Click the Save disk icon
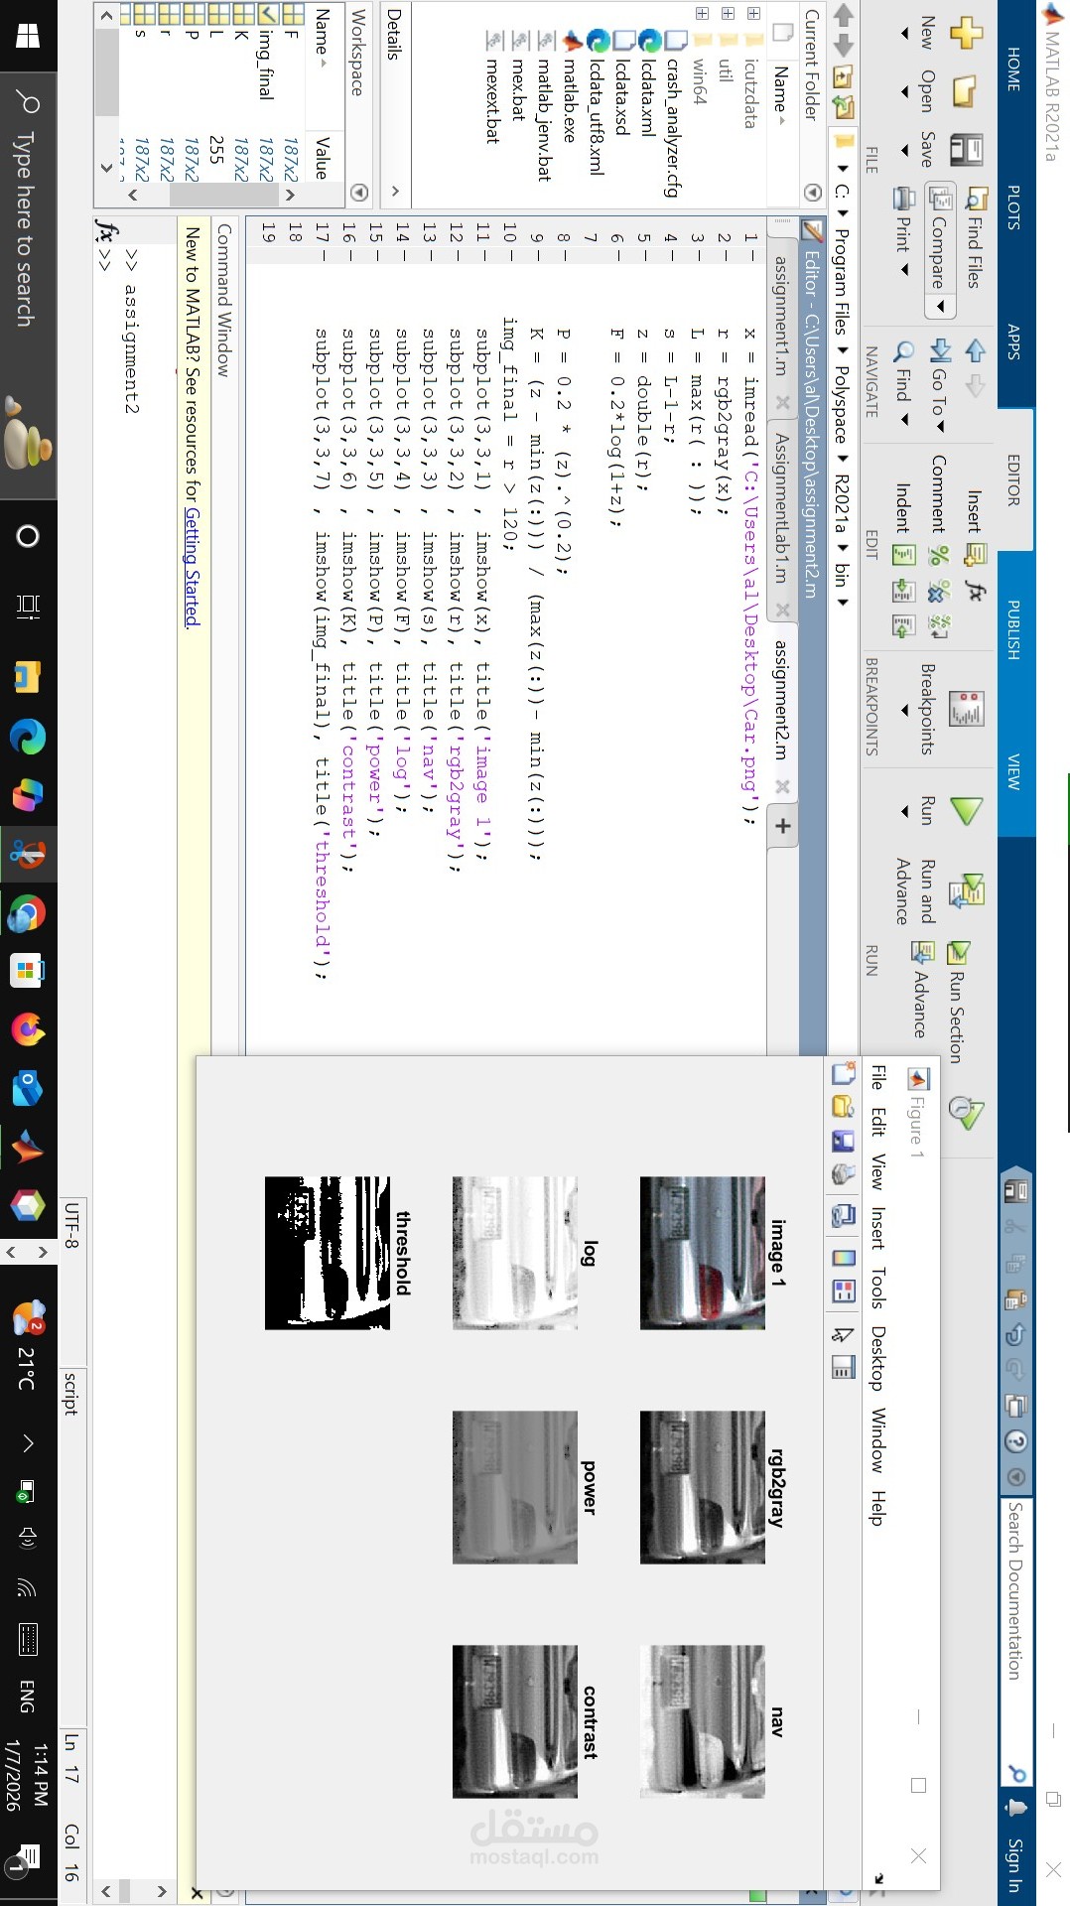The height and width of the screenshot is (1906, 1070). tap(965, 150)
